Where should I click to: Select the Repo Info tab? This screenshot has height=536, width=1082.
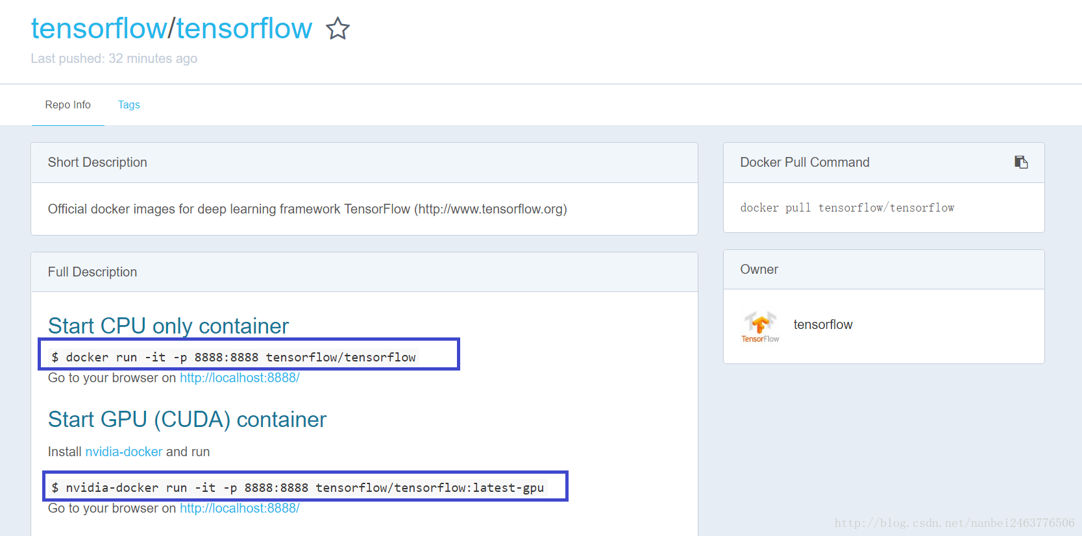68,104
